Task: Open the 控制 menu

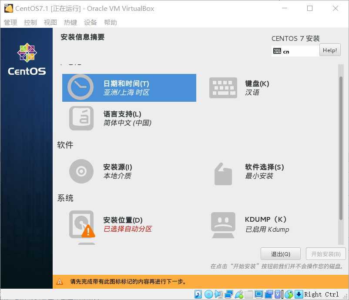Action: [30, 22]
